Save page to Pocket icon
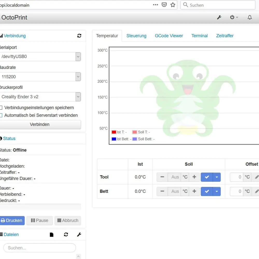259x259 pixels. 164,5
